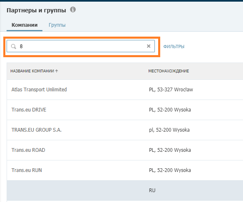Image resolution: width=243 pixels, height=202 pixels.
Task: Click location pl, 52-200 Wysoka
Action: [169, 130]
